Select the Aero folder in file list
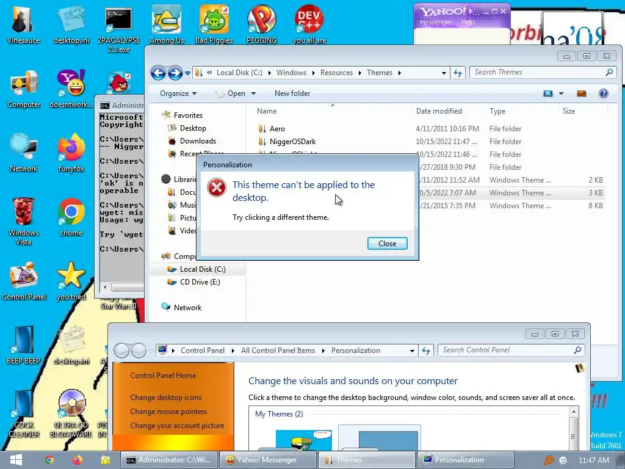The image size is (625, 469). click(277, 129)
